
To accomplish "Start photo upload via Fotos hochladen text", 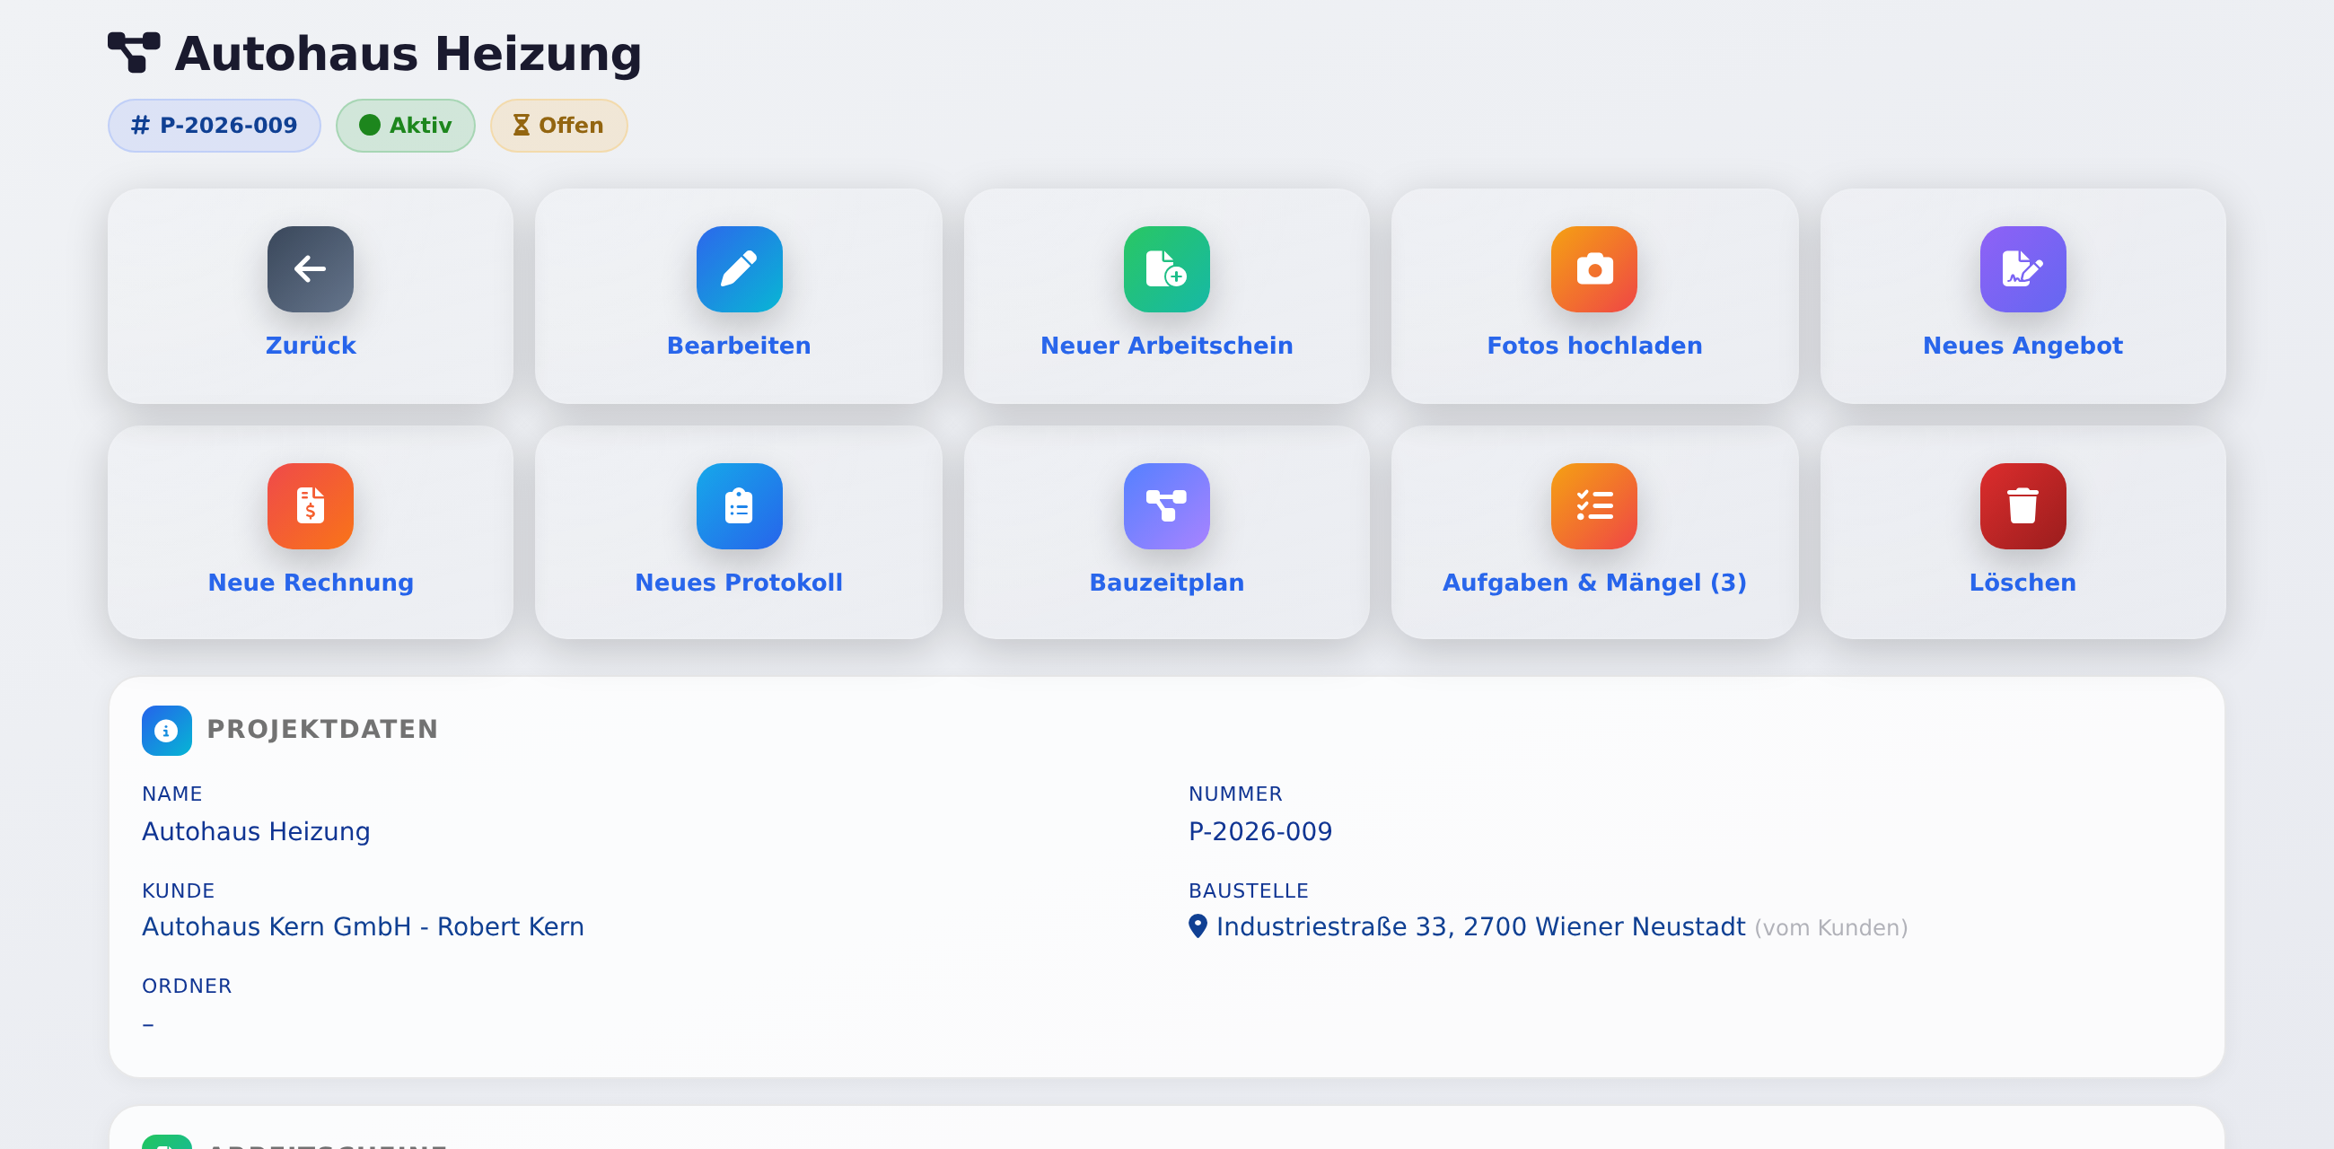I will (x=1593, y=346).
